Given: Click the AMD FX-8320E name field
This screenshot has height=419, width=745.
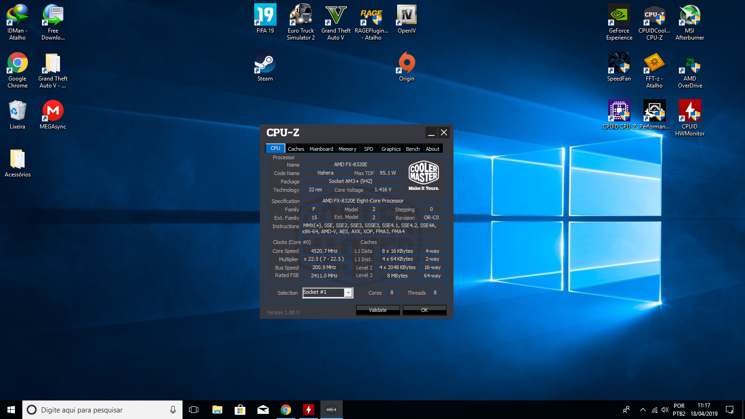Looking at the screenshot, I should (351, 164).
